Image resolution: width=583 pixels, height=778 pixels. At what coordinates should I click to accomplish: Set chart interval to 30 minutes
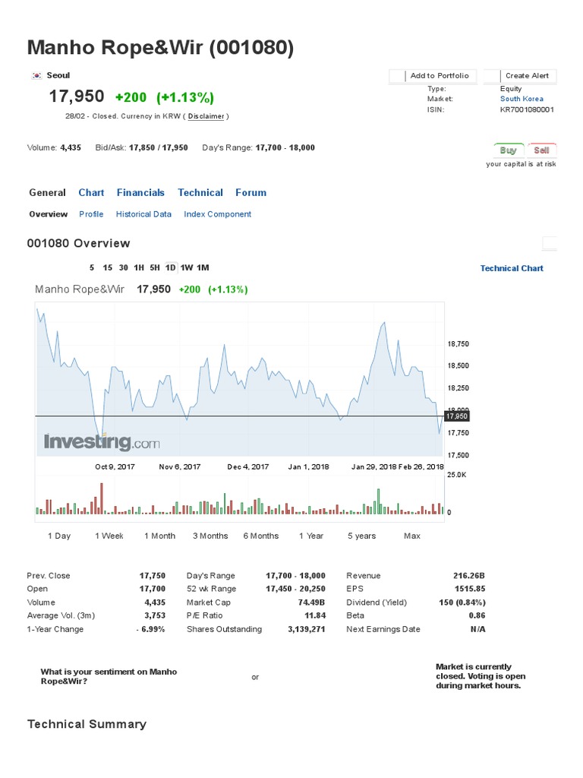pos(124,268)
